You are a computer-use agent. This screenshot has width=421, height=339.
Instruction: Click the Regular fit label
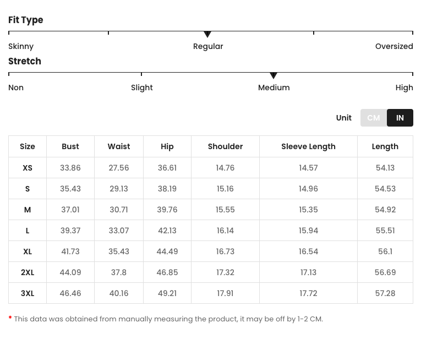tap(208, 46)
